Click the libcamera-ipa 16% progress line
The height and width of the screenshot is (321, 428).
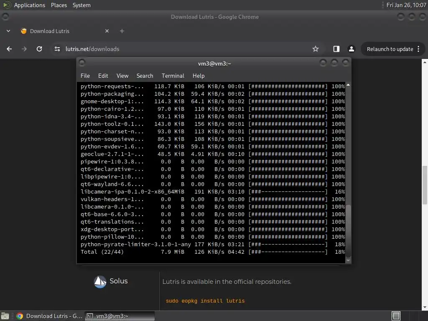point(213,191)
